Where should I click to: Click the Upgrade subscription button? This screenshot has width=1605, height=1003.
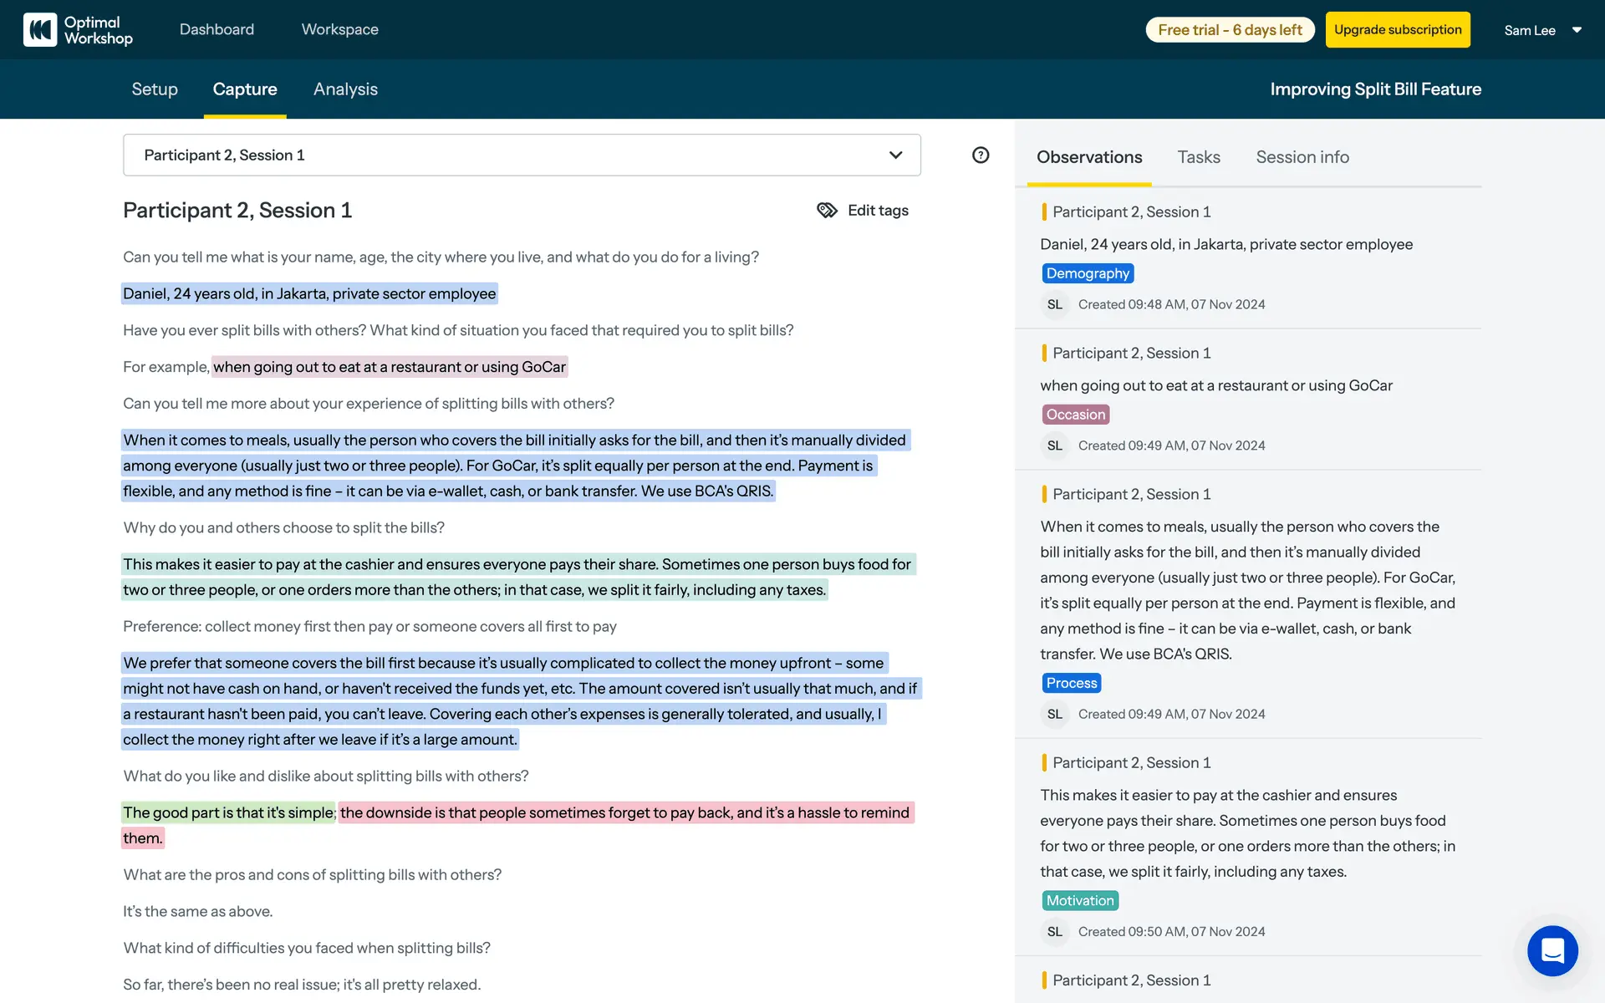(1397, 30)
